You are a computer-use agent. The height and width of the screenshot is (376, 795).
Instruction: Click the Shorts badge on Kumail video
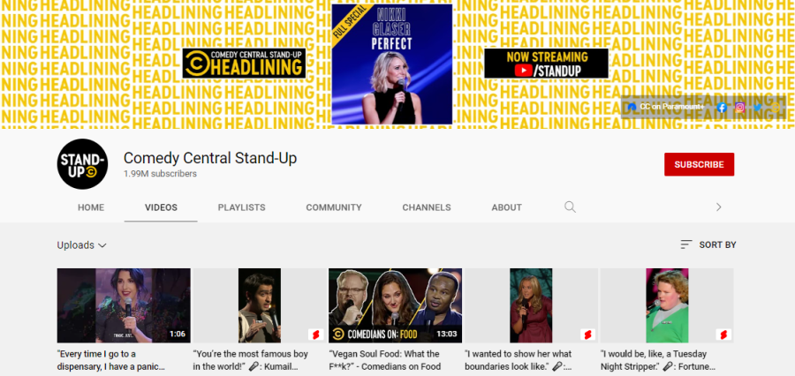coord(315,335)
